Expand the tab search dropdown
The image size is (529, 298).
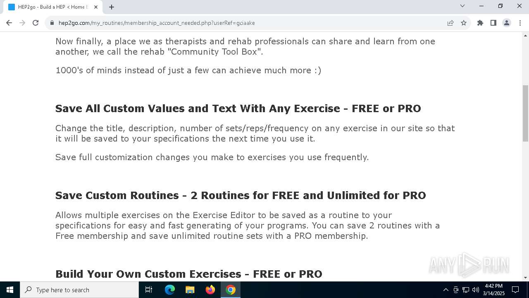pos(462,6)
